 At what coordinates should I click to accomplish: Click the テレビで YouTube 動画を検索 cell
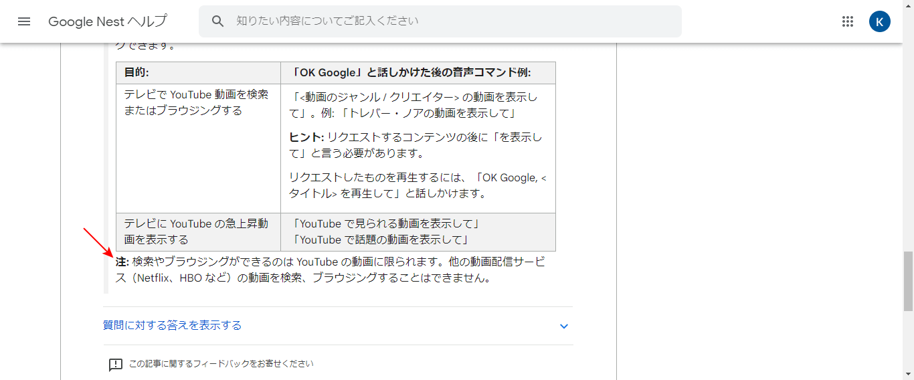tap(198, 149)
